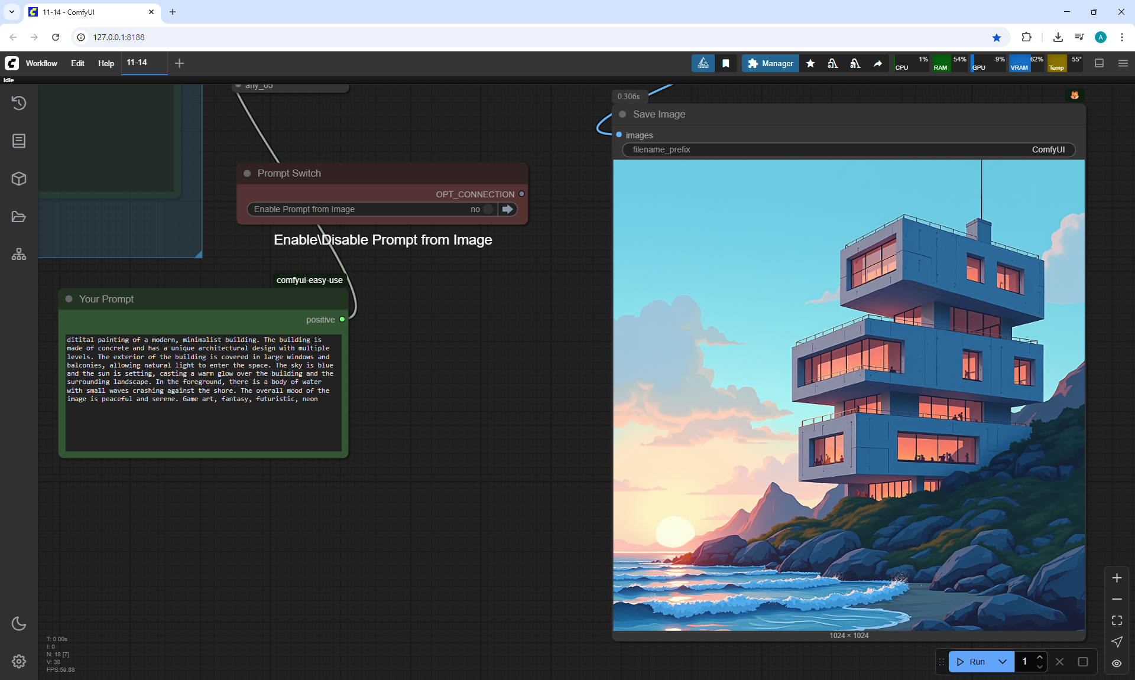This screenshot has height=680, width=1135.
Task: Collapse the Save Image node header dot
Action: tap(622, 114)
